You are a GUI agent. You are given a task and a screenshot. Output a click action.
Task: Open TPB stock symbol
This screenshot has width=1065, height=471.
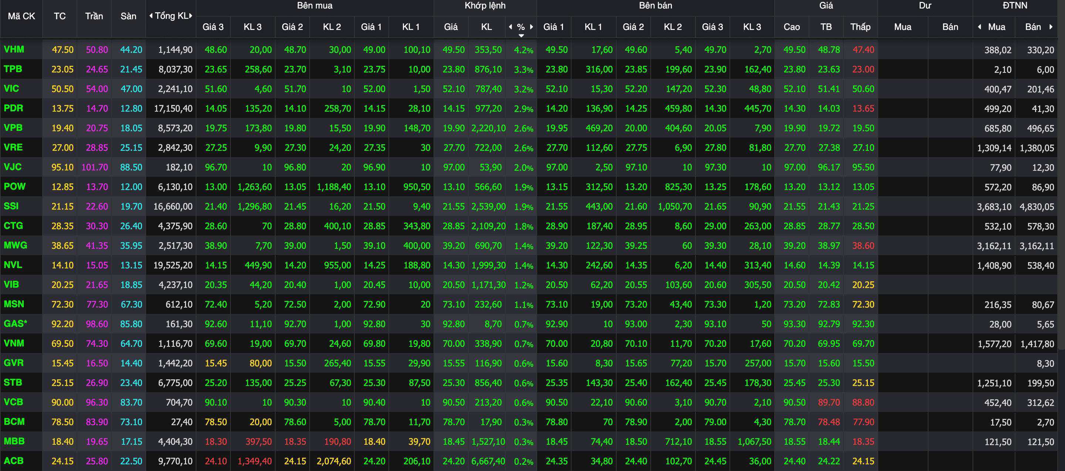click(x=13, y=69)
